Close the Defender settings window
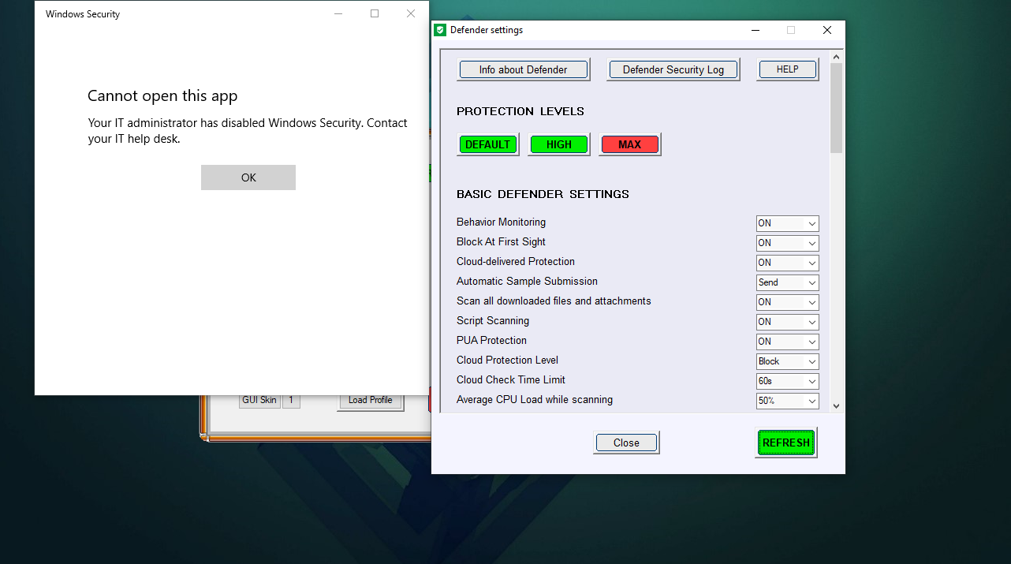The image size is (1011, 564). pyautogui.click(x=826, y=30)
